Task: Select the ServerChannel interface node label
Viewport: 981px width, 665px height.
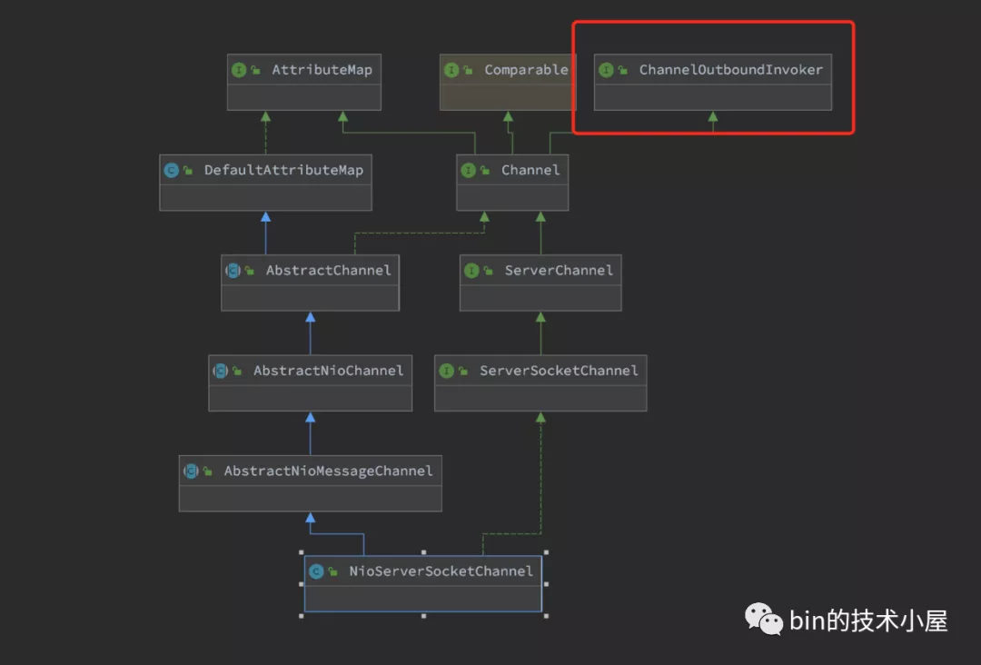Action: pos(559,270)
